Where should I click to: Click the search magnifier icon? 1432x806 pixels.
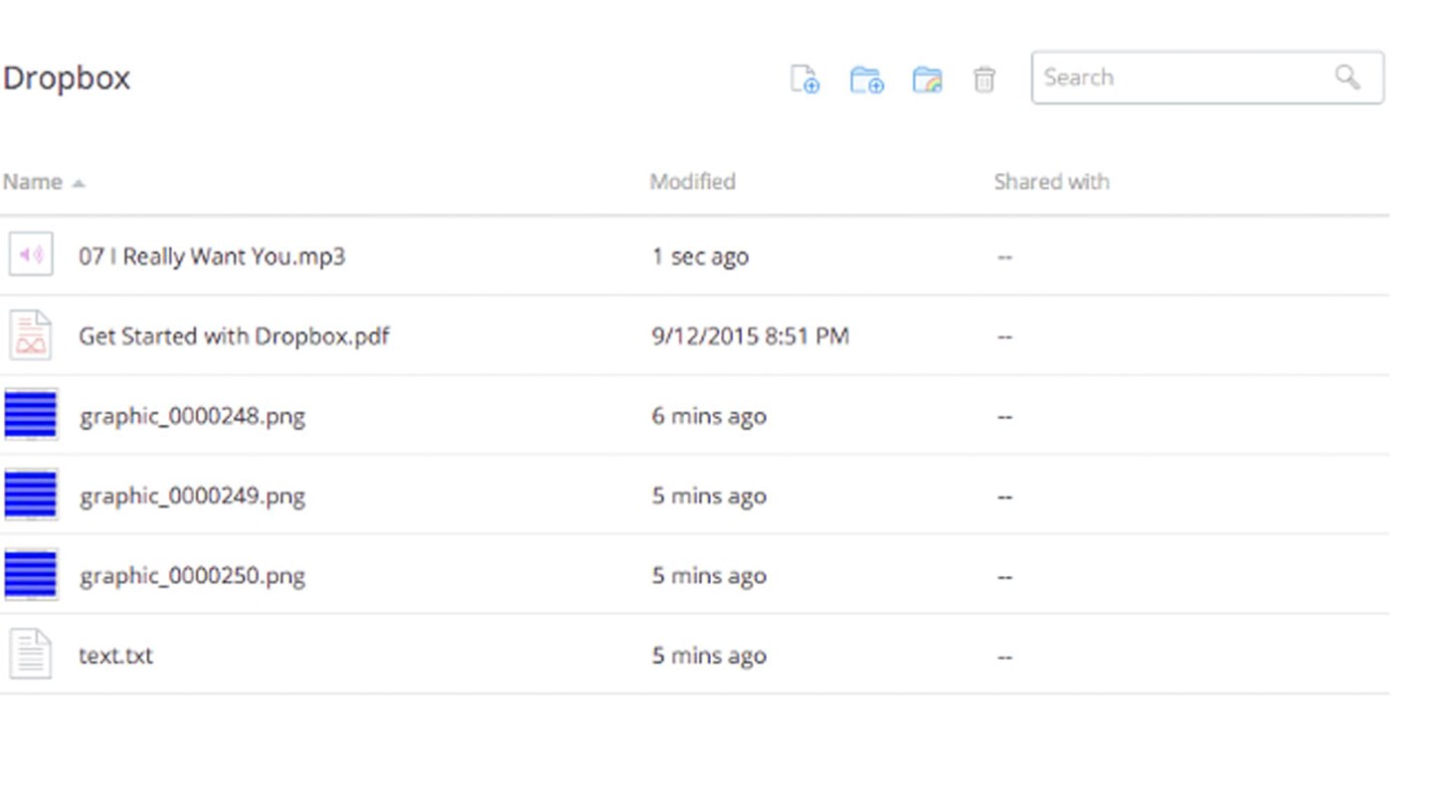[1346, 77]
